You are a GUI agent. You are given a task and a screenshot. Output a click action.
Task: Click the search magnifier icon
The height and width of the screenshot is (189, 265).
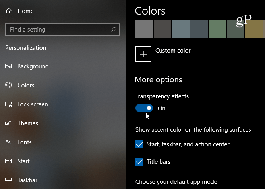[114, 30]
